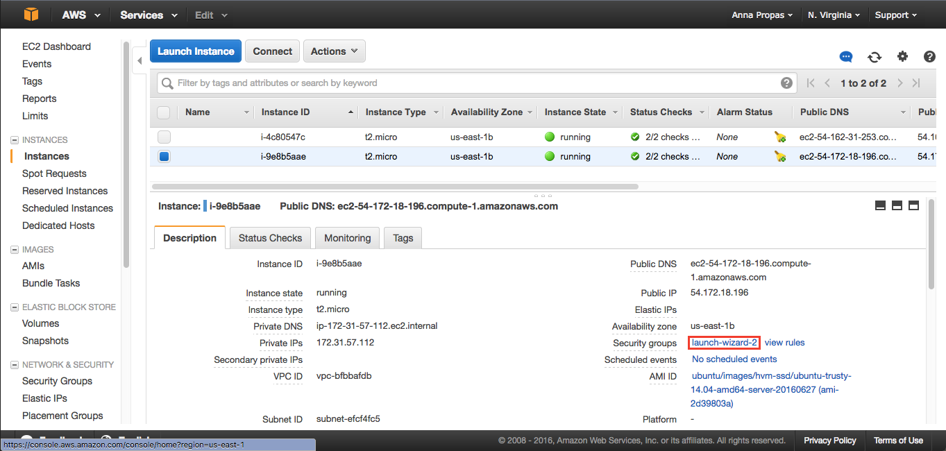Open the No scheduled events link

point(734,359)
